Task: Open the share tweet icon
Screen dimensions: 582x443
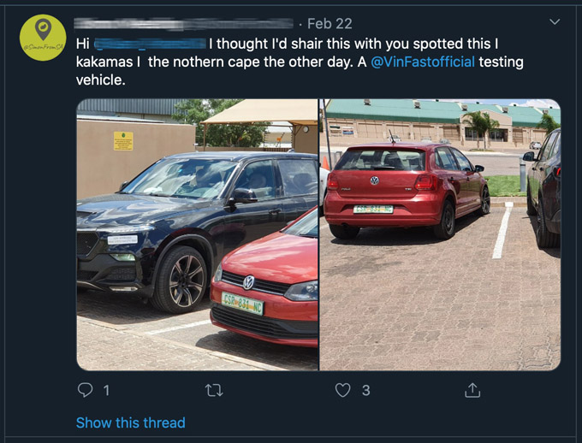Action: pos(472,390)
